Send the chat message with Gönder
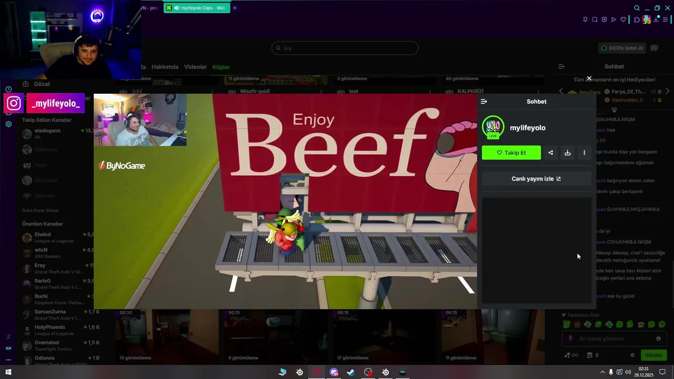 coord(653,355)
